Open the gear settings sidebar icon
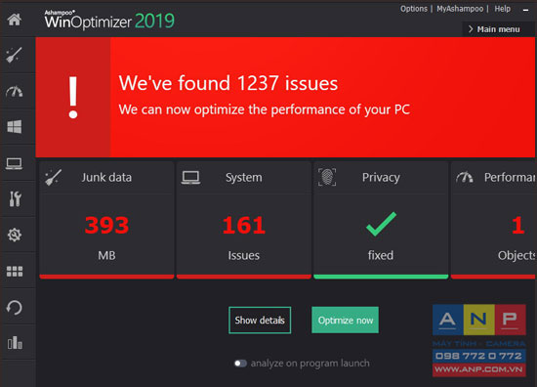This screenshot has width=537, height=387. click(x=15, y=235)
